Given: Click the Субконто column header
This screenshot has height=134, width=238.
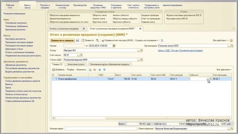Looking at the screenshot, I should pyautogui.click(x=200, y=75).
